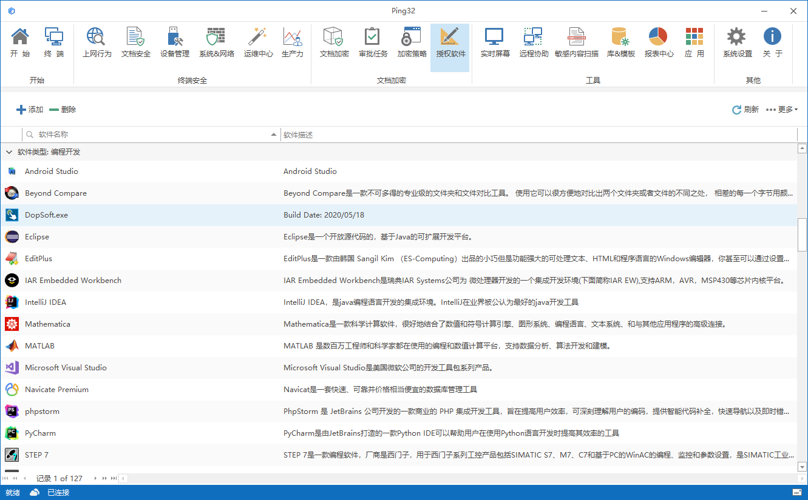Viewport: 808px width, 500px height.
Task: Go to next page of records
Action: (x=104, y=478)
